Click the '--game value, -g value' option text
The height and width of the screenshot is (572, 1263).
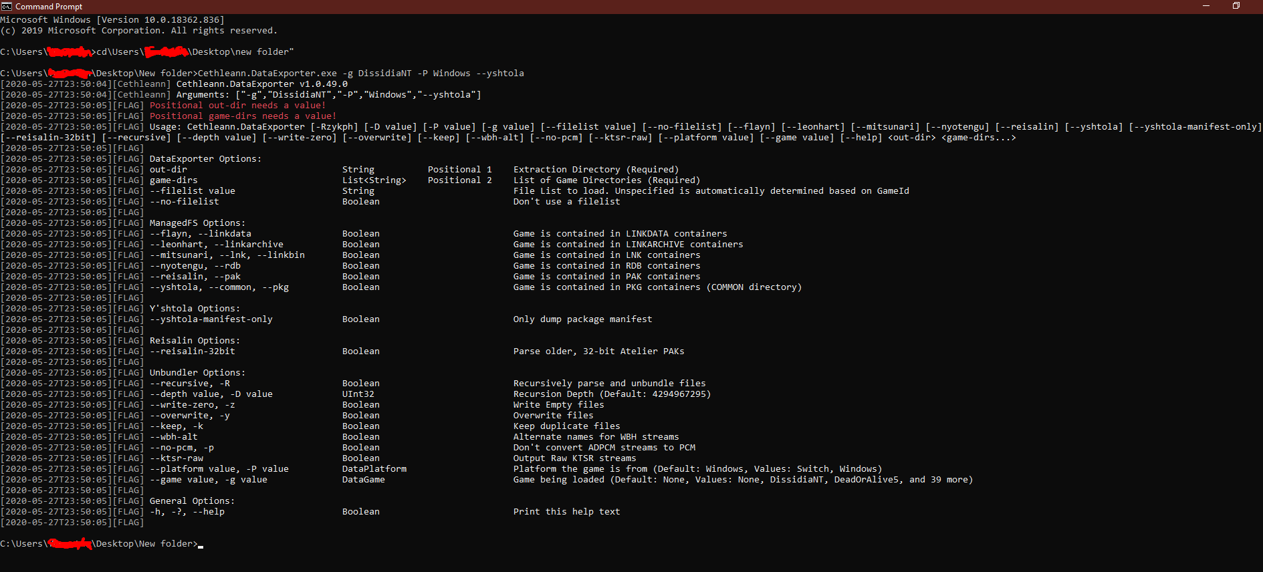tap(209, 480)
